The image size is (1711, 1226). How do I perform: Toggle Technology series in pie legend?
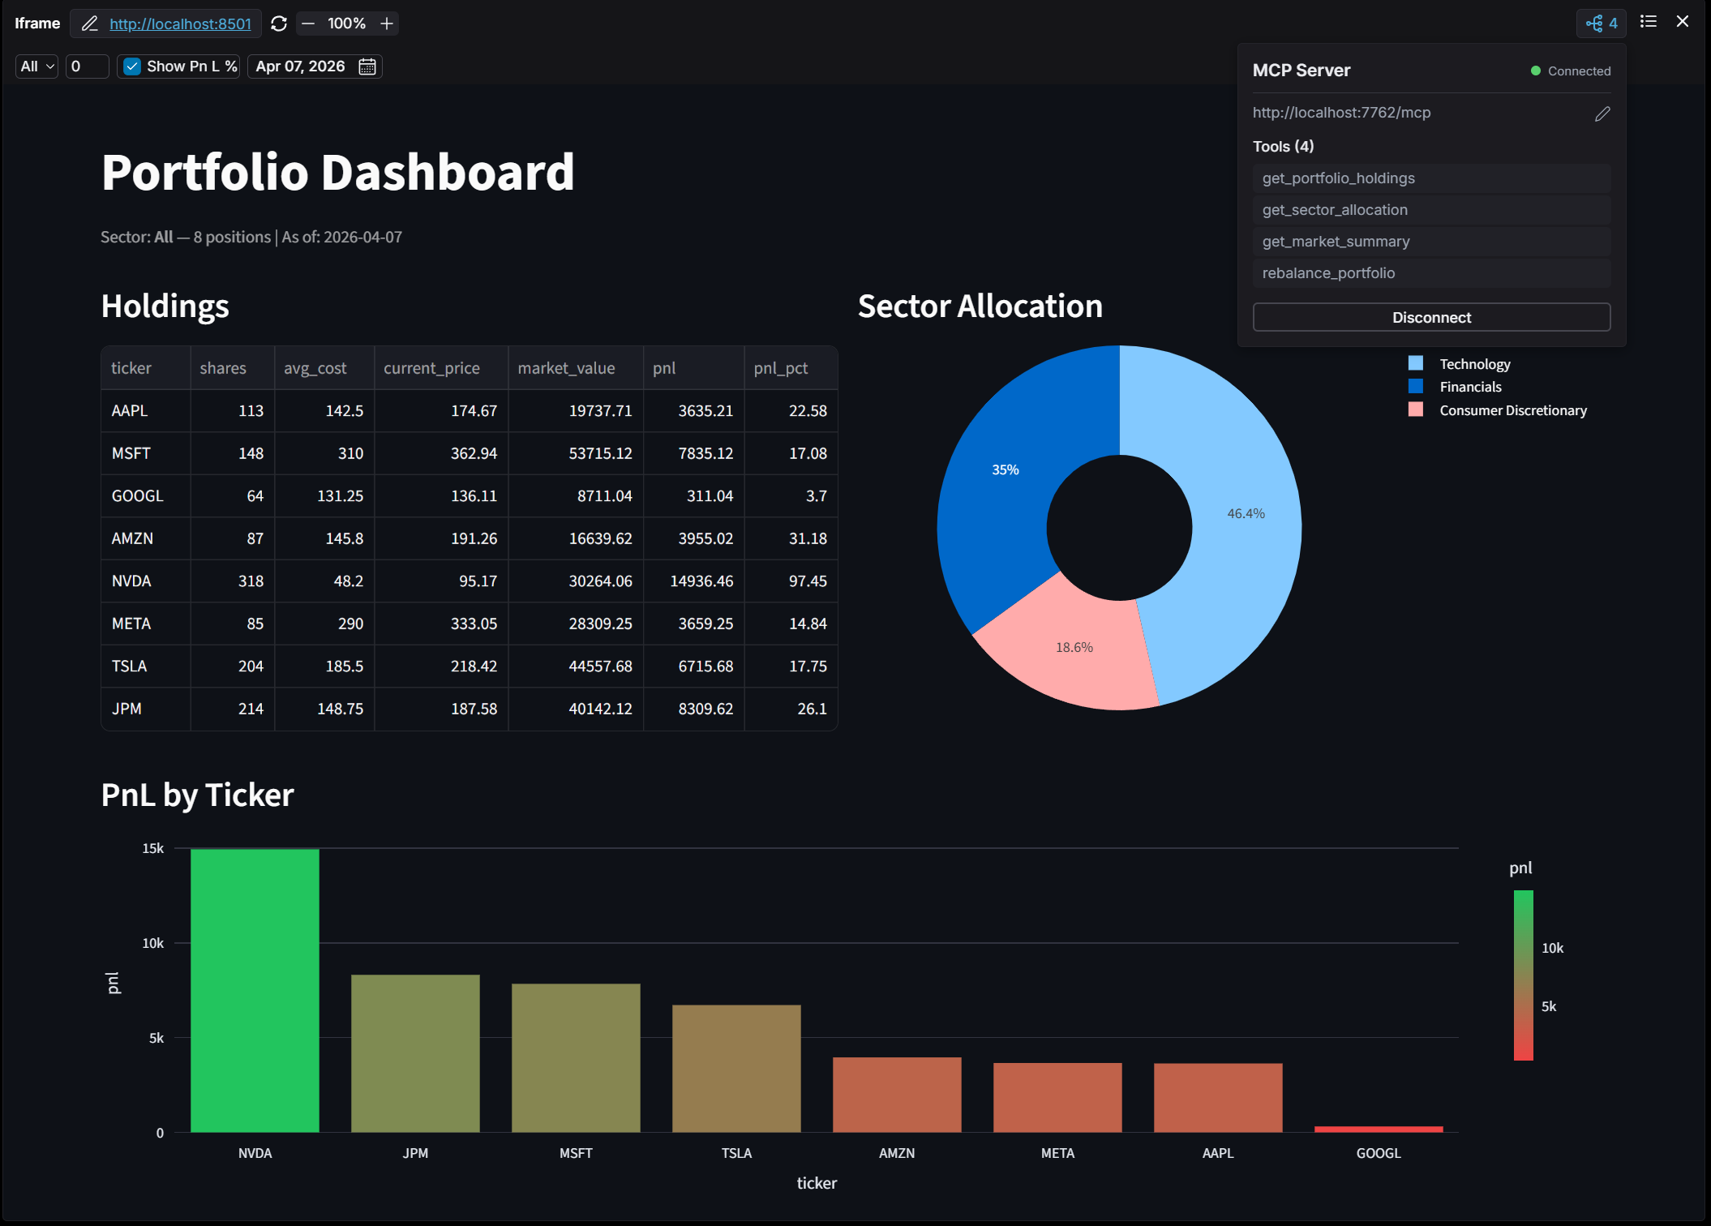(1474, 364)
